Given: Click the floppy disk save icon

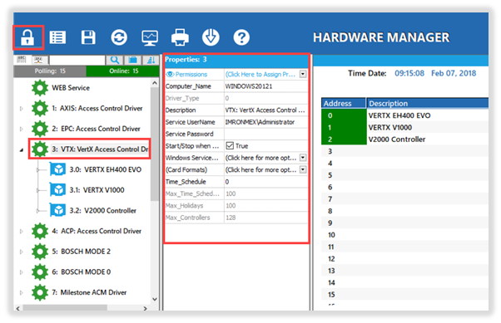Looking at the screenshot, I should (88, 37).
